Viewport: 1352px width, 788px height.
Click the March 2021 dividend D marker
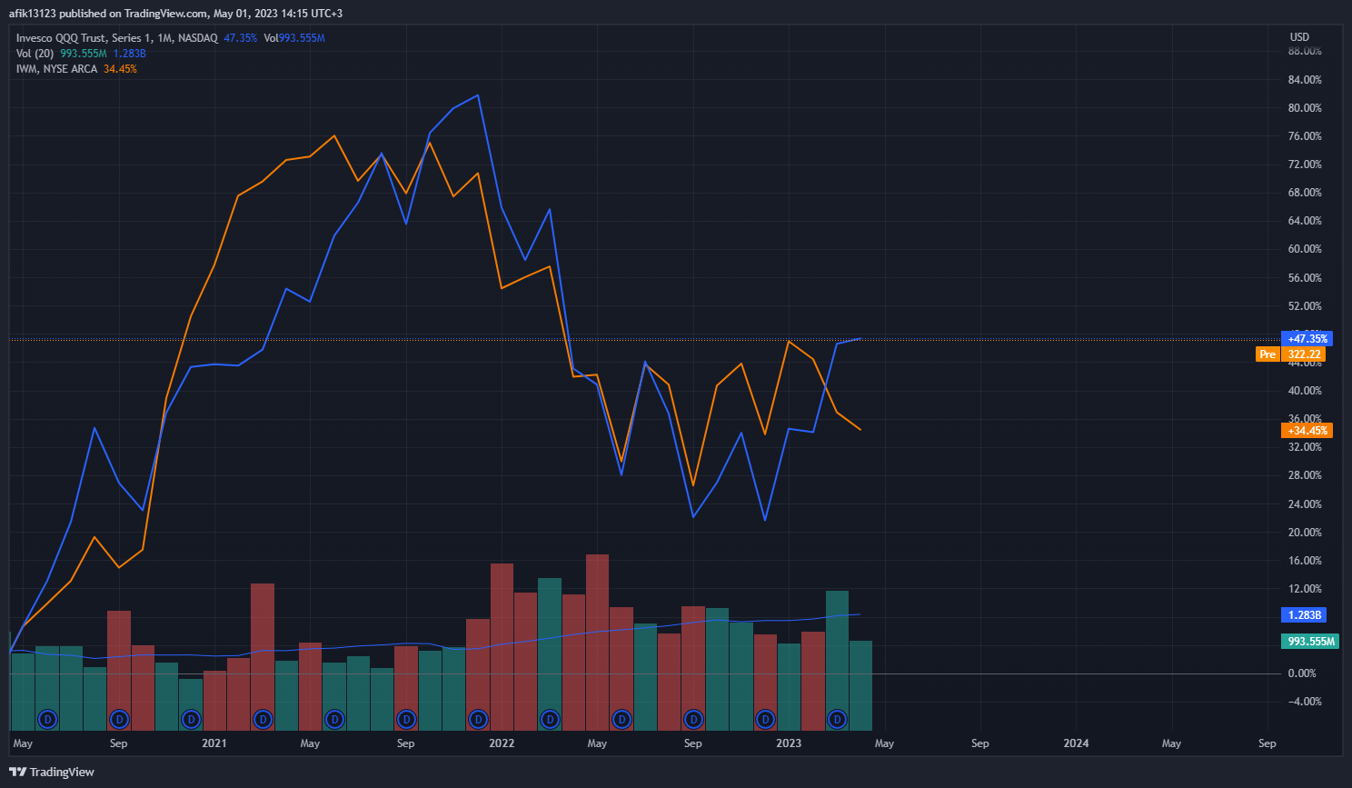coord(263,720)
